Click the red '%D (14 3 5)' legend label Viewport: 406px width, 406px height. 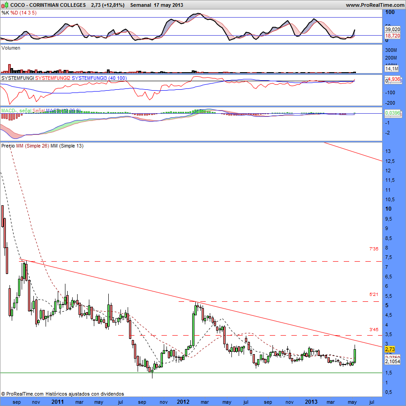[23, 13]
